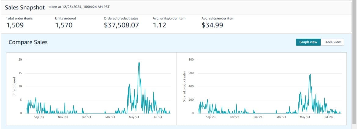Click the Units ordered value 1,570
Image resolution: width=357 pixels, height=129 pixels.
(64, 25)
